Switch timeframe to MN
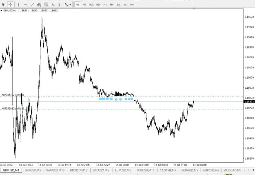The image size is (255, 175). coord(132,4)
